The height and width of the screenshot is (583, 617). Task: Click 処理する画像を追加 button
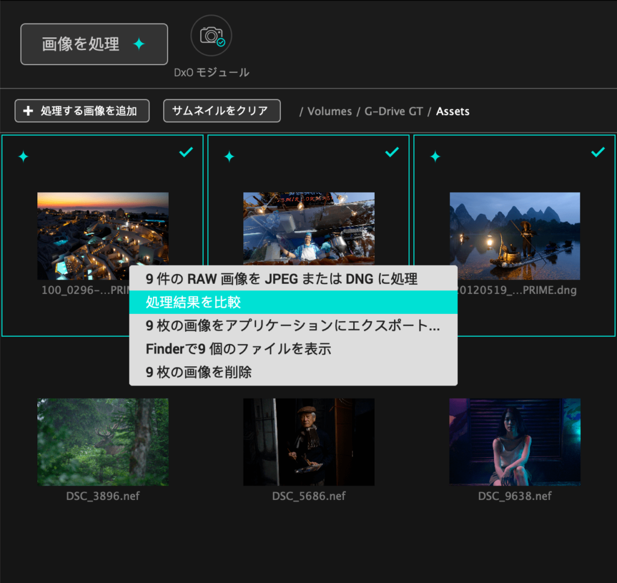[x=82, y=111]
